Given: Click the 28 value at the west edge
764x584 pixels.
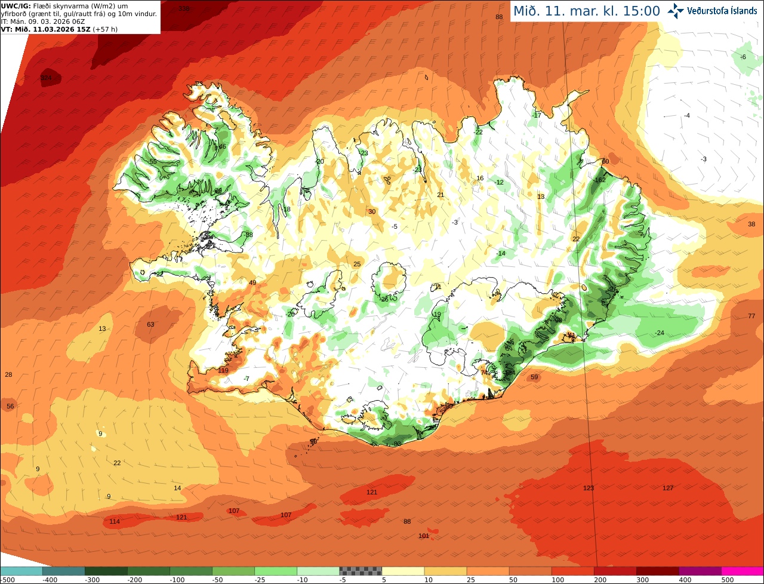Looking at the screenshot, I should (8, 374).
